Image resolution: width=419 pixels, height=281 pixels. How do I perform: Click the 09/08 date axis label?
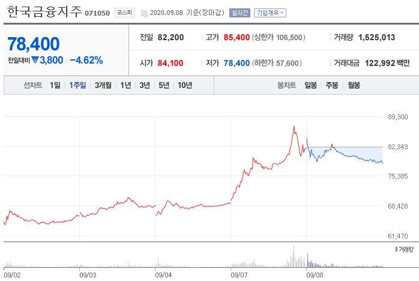pos(315,275)
